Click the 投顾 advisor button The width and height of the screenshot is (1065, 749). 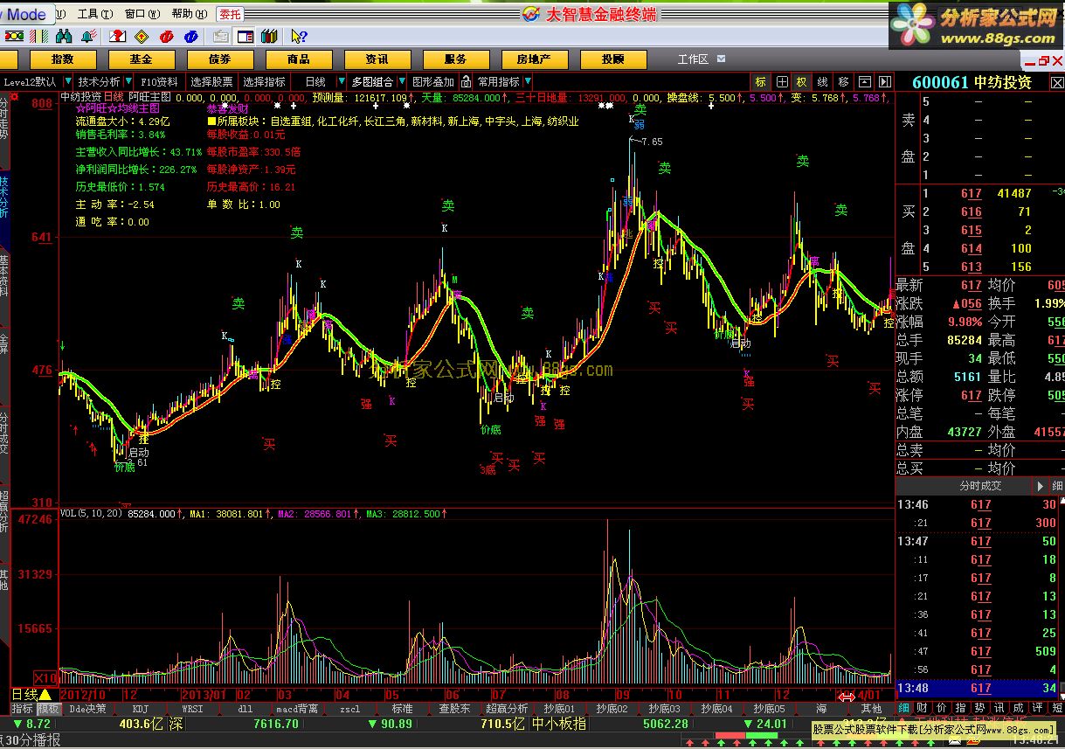[x=612, y=59]
